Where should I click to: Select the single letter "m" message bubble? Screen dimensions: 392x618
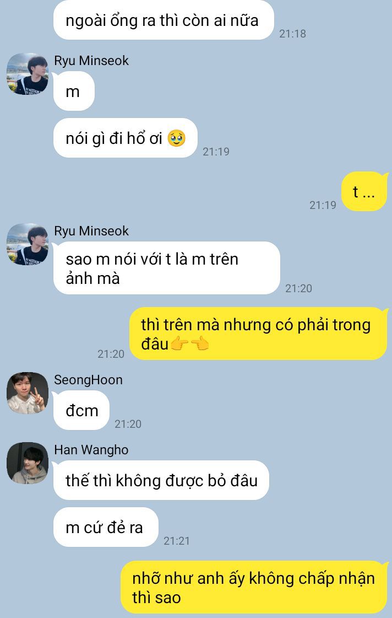(x=74, y=91)
